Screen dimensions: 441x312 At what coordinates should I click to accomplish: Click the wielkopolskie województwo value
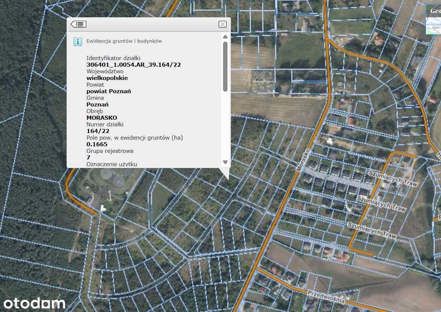click(x=107, y=78)
